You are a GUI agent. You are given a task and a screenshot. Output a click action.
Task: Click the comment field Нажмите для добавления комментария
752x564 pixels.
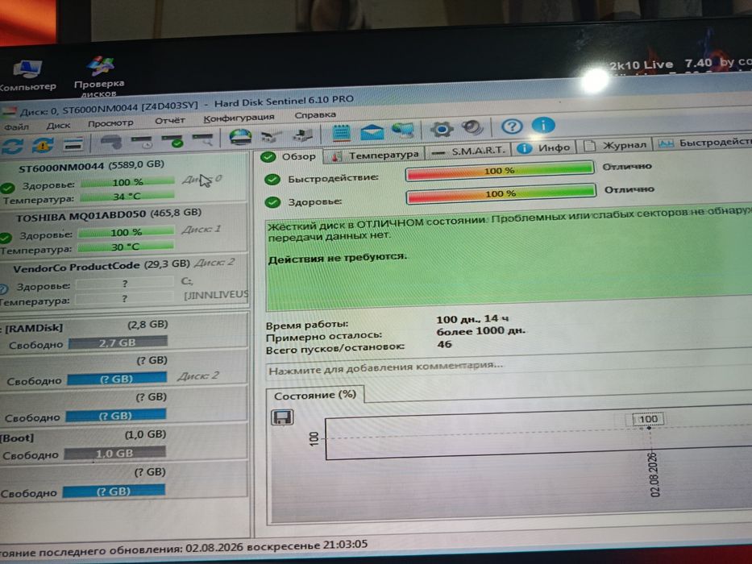click(x=509, y=367)
